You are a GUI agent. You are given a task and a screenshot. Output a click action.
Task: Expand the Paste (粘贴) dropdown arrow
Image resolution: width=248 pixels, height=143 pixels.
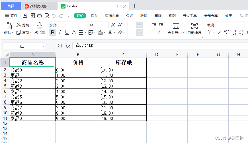[12, 33]
